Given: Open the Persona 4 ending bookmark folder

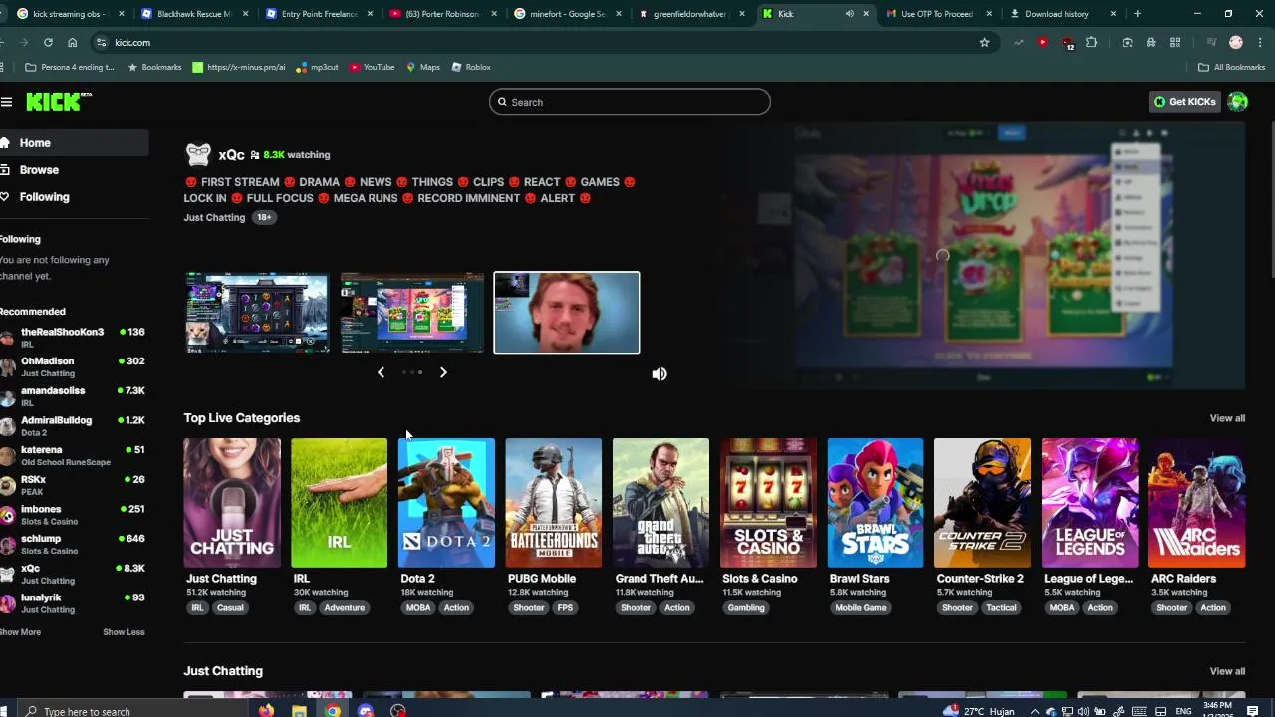Looking at the screenshot, I should click(x=70, y=67).
